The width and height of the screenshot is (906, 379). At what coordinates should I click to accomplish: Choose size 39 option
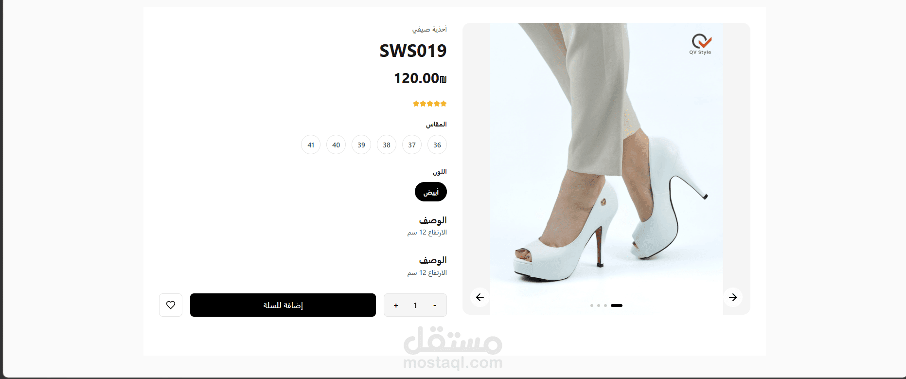coord(361,144)
